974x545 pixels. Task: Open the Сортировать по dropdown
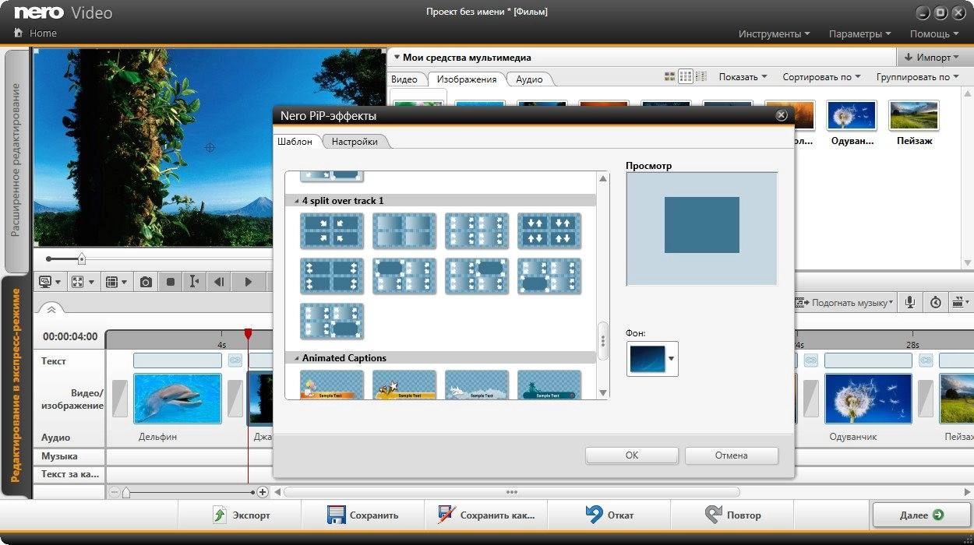tap(821, 76)
